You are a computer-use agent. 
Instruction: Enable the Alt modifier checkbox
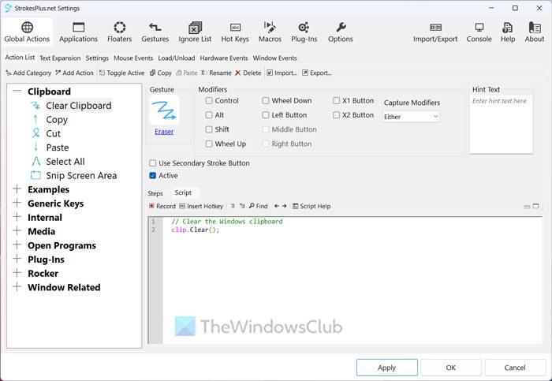209,115
